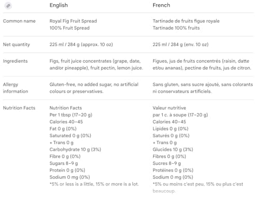Click the Royal Fig Fruit Spread text
Viewport: 259px width, 200px height.
[x=73, y=21]
